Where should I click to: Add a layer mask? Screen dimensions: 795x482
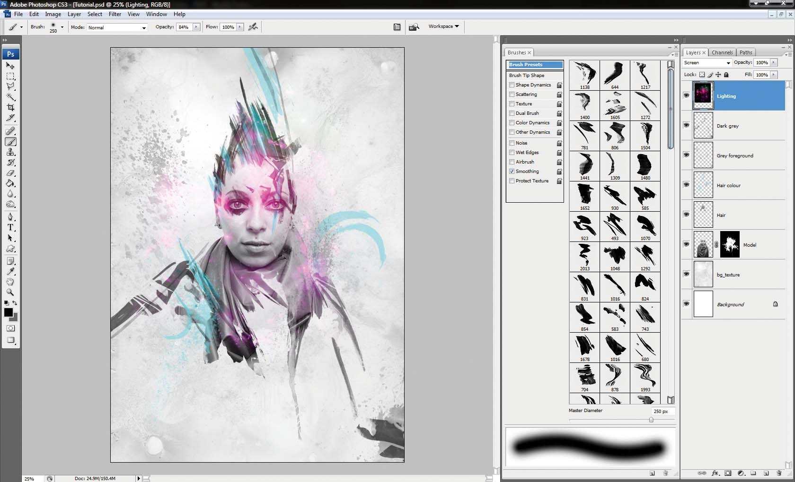click(x=728, y=473)
